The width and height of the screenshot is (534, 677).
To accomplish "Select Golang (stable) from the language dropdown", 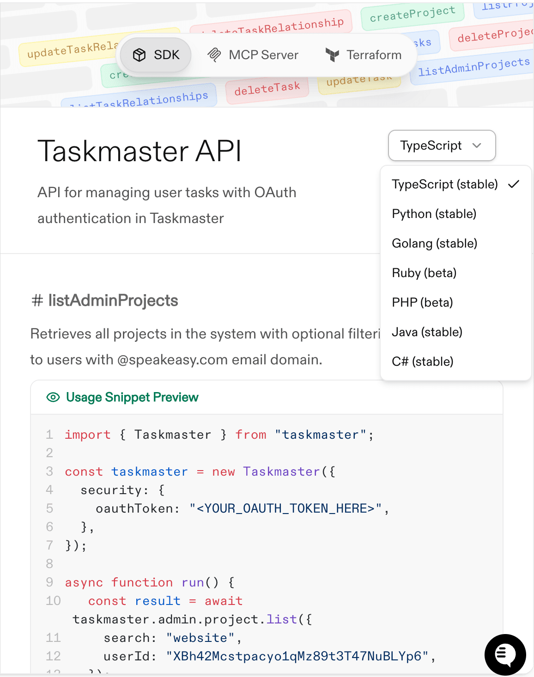I will click(x=434, y=243).
